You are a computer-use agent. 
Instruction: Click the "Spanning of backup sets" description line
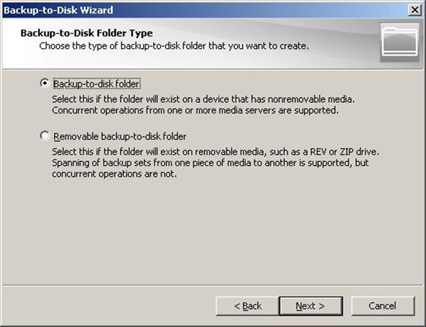(210, 163)
